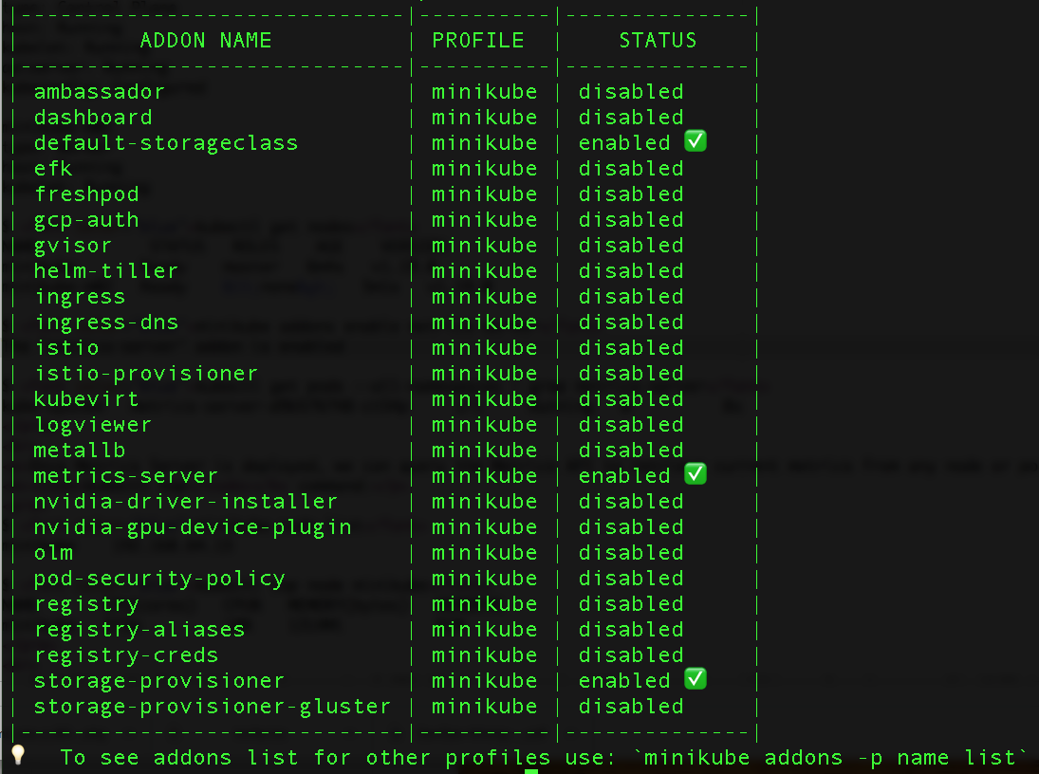Click 'disabled' status of metallb
The width and height of the screenshot is (1039, 774).
coord(631,451)
